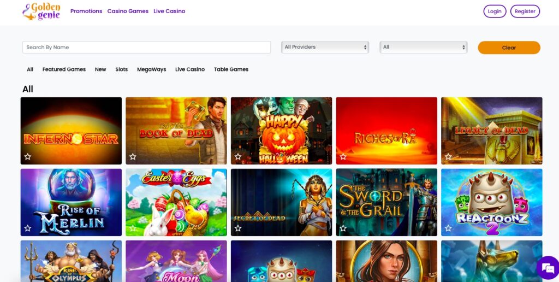Focus the Search By Name field
The image size is (559, 282).
(146, 47)
